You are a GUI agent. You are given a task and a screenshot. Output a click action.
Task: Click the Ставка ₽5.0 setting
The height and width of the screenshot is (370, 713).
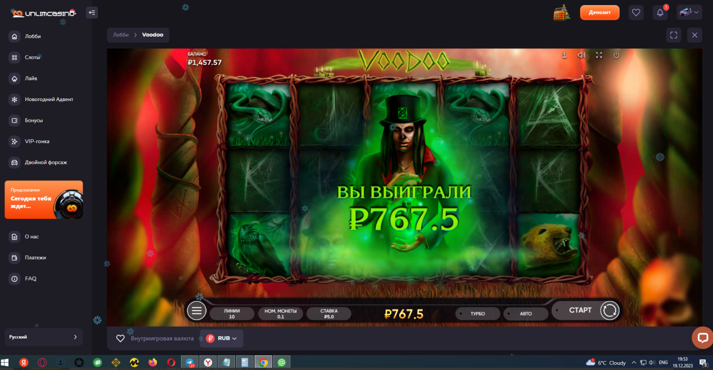tap(329, 313)
